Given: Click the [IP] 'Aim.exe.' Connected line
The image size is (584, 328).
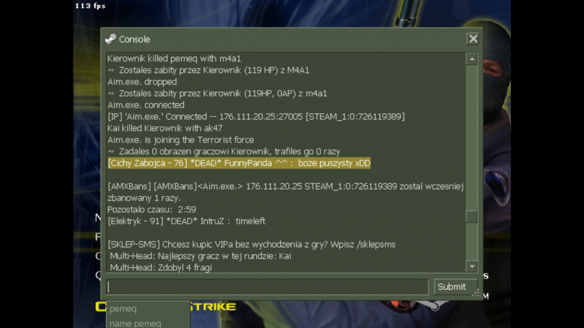Looking at the screenshot, I should [x=256, y=117].
